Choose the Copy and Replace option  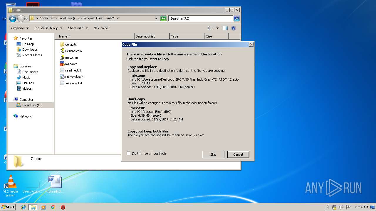(x=188, y=77)
